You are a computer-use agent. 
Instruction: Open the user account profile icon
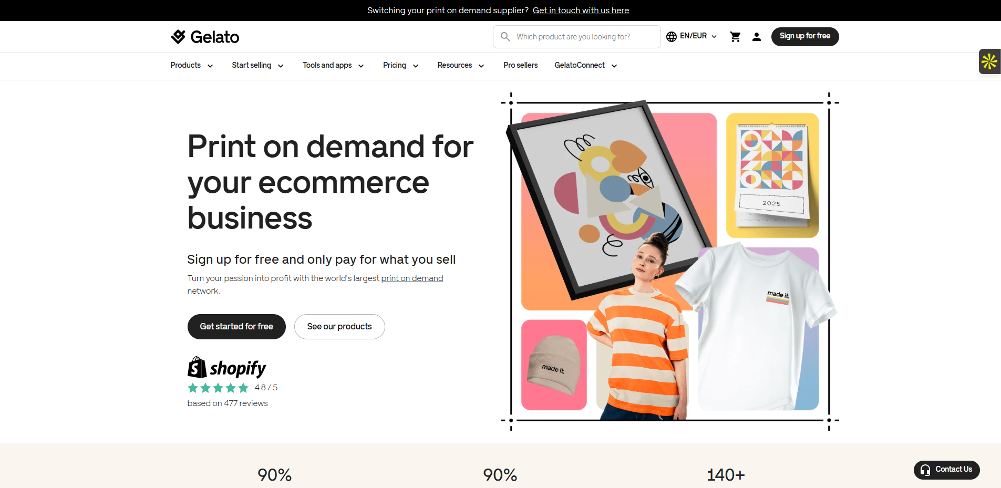click(757, 37)
